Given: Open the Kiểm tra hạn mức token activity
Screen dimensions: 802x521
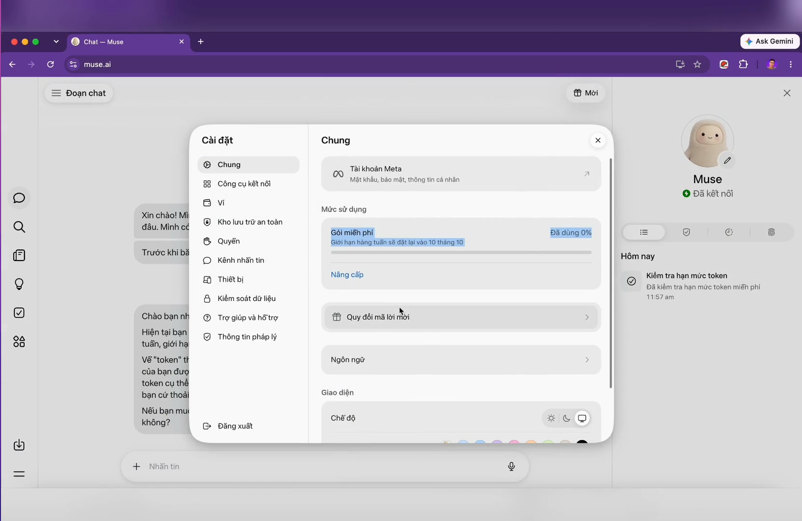Looking at the screenshot, I should point(707,286).
